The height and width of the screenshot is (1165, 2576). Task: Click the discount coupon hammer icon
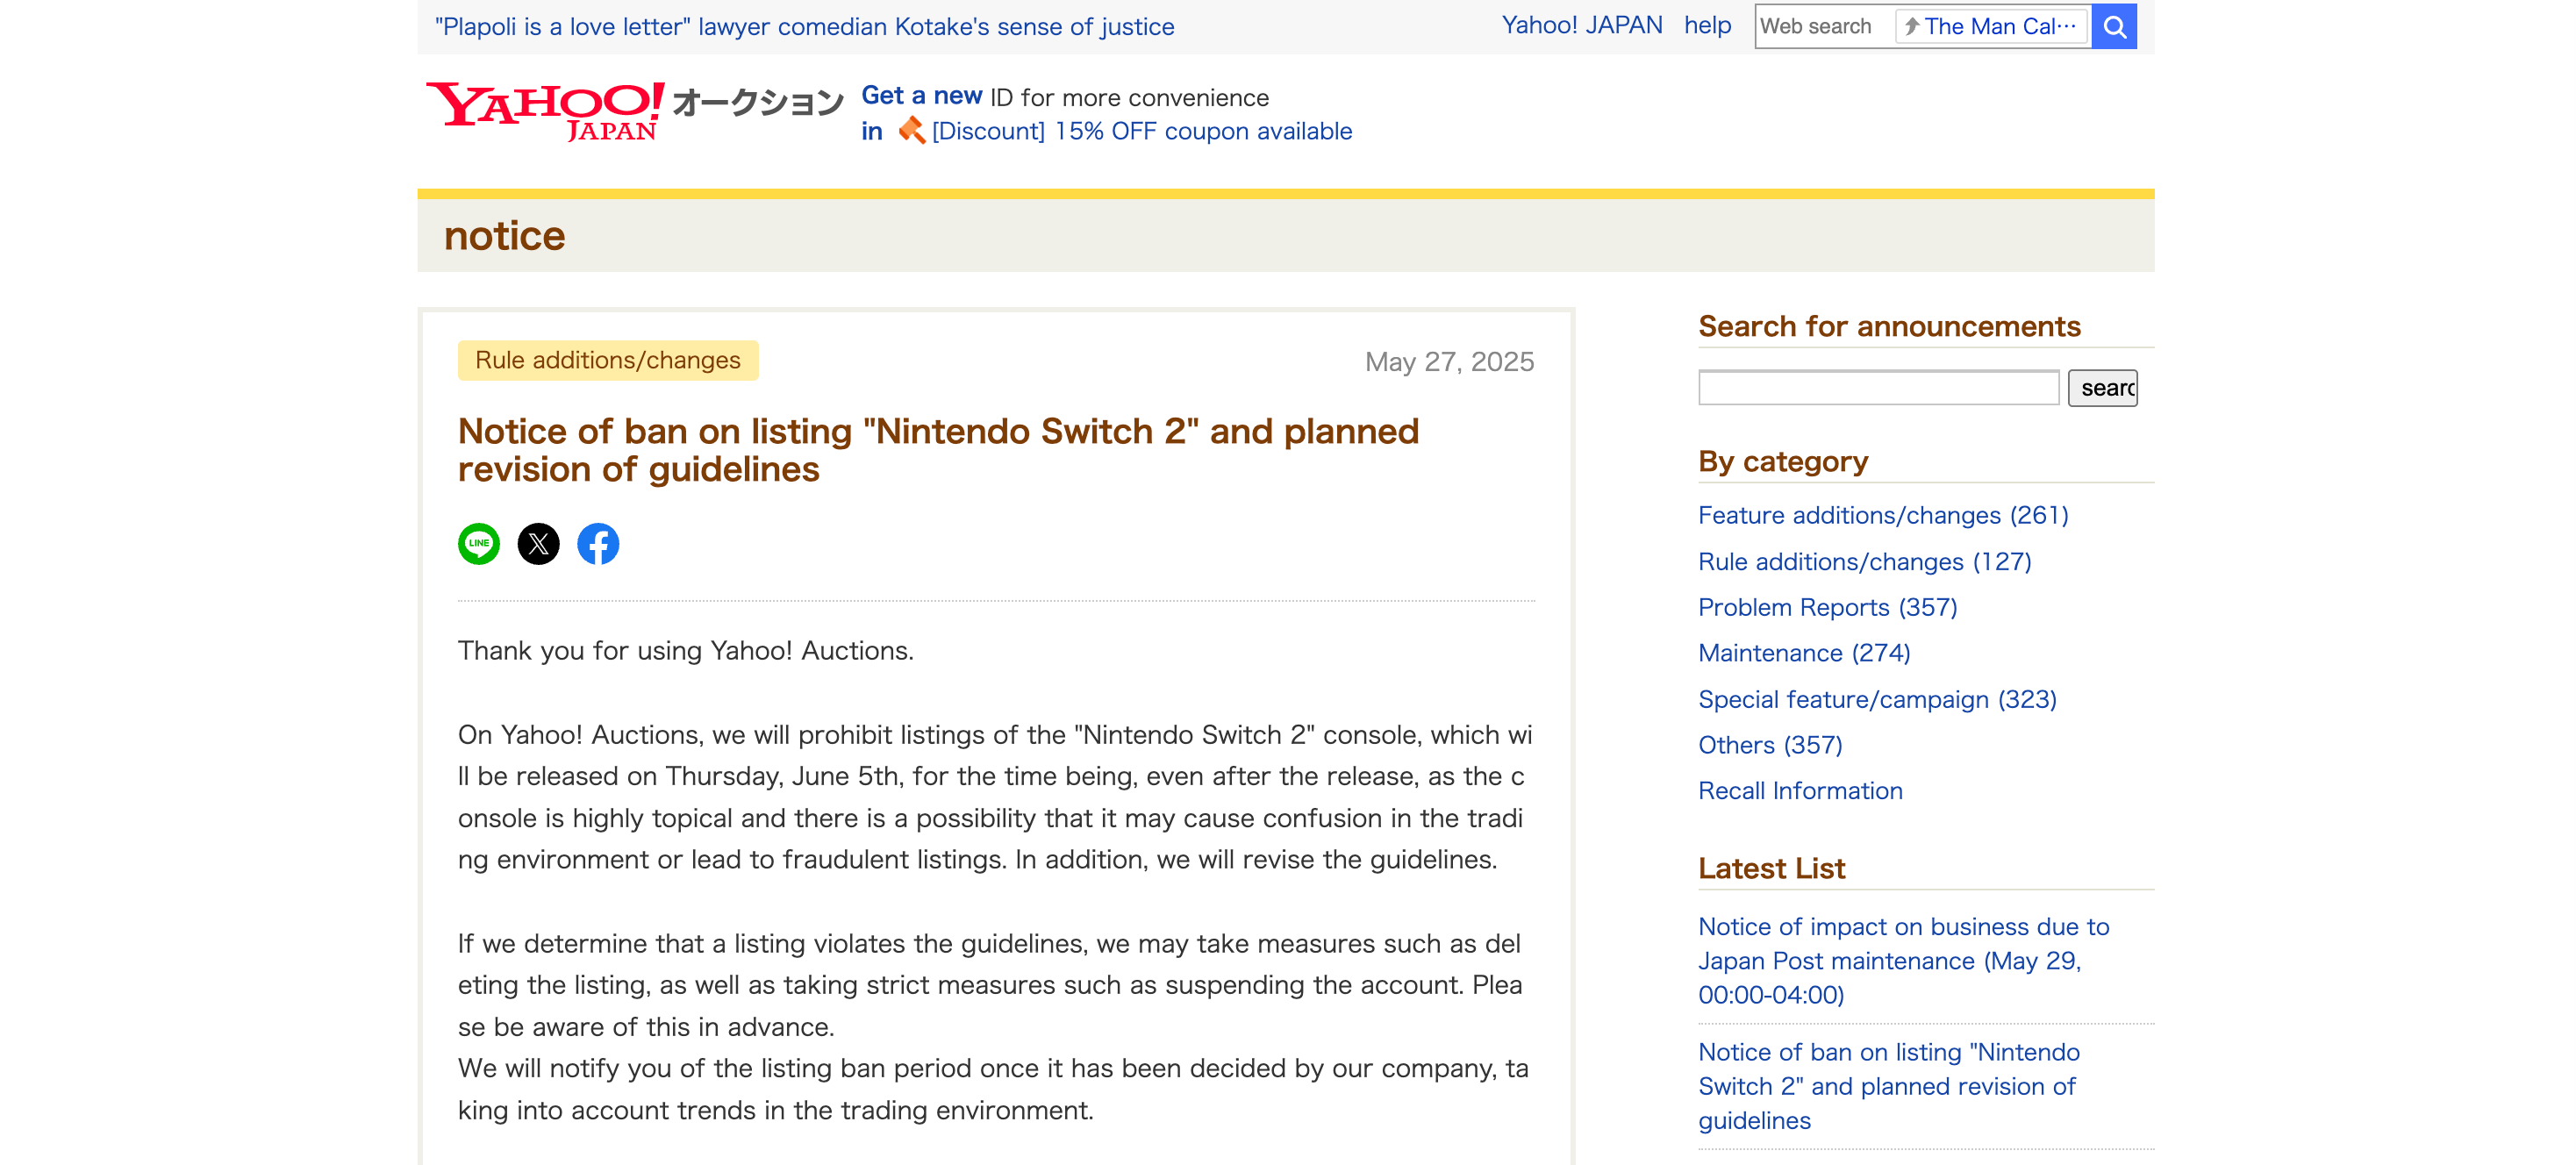(x=911, y=131)
